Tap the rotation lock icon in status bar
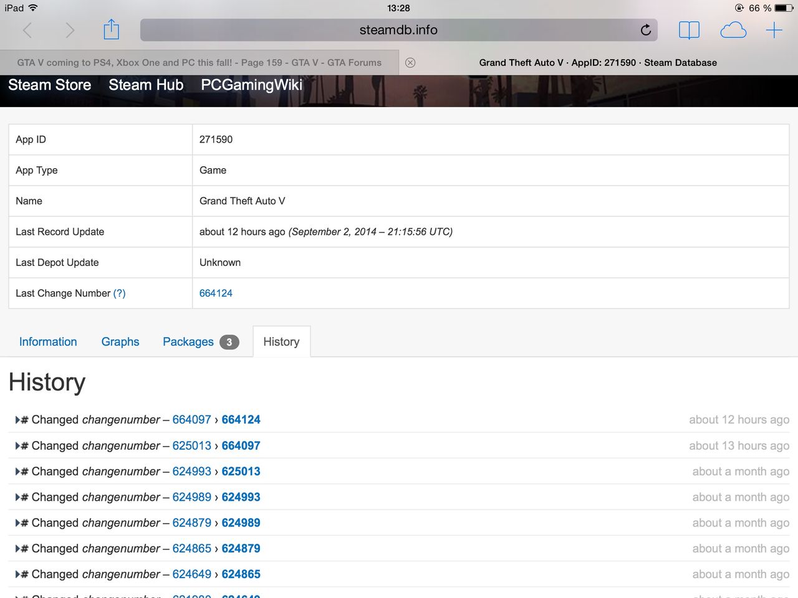The image size is (798, 598). (x=739, y=8)
